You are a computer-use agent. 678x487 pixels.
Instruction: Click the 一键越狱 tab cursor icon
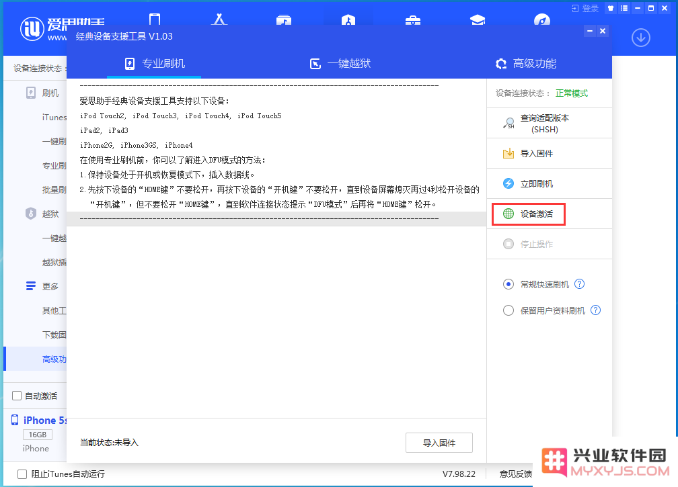pyautogui.click(x=315, y=64)
